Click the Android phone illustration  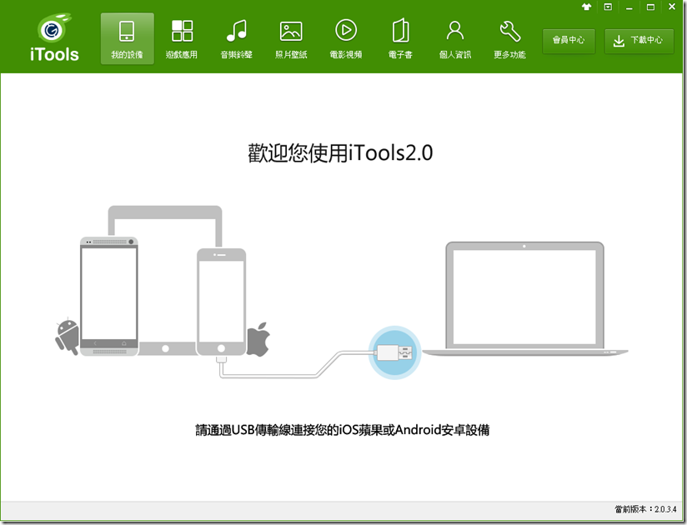(109, 297)
